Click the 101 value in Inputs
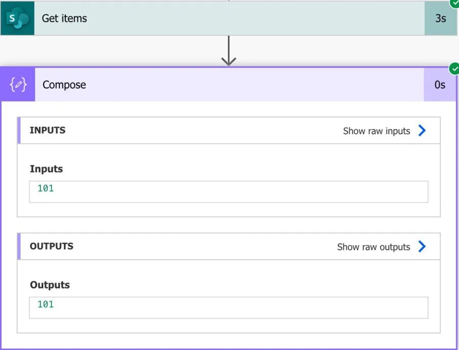 tap(45, 188)
